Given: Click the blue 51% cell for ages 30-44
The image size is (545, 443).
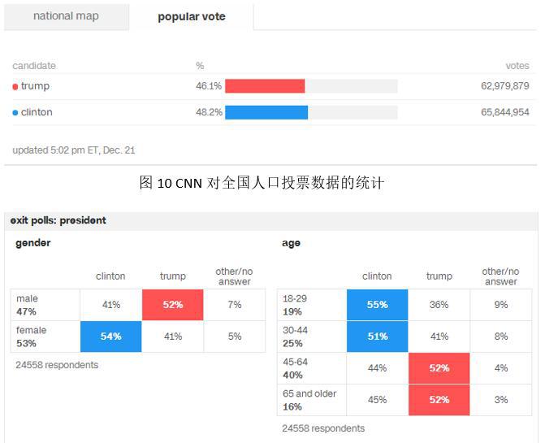Looking at the screenshot, I should [377, 337].
